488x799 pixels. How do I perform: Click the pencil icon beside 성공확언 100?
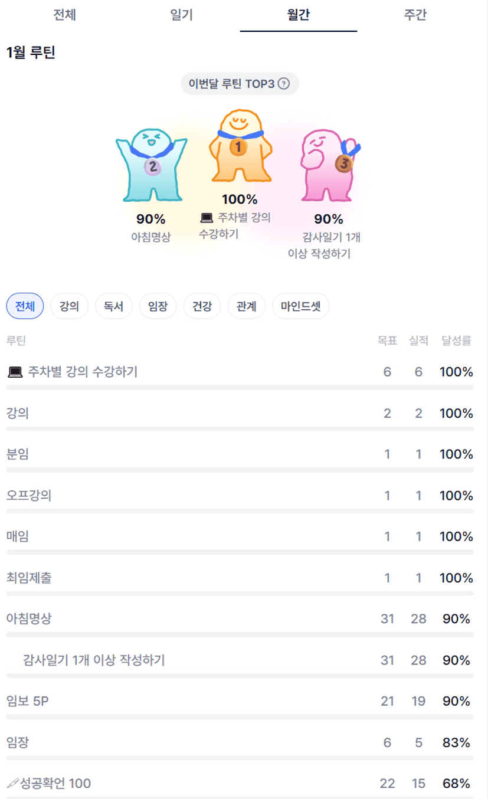click(x=13, y=784)
